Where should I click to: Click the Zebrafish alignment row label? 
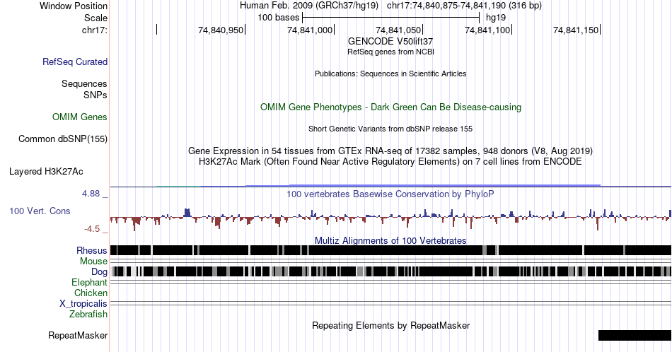(x=88, y=314)
